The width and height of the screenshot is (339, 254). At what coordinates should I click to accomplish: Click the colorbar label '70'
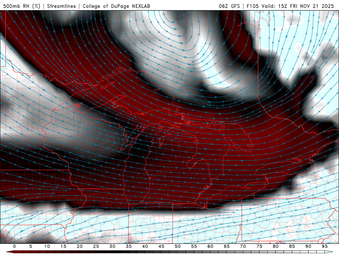pyautogui.click(x=243, y=246)
